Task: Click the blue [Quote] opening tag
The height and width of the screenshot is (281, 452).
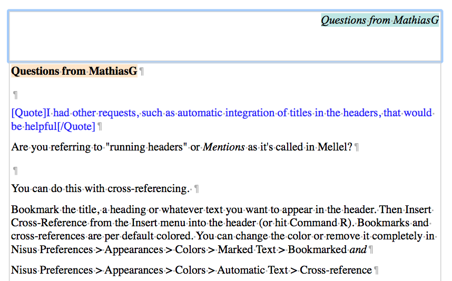Action: pos(29,113)
